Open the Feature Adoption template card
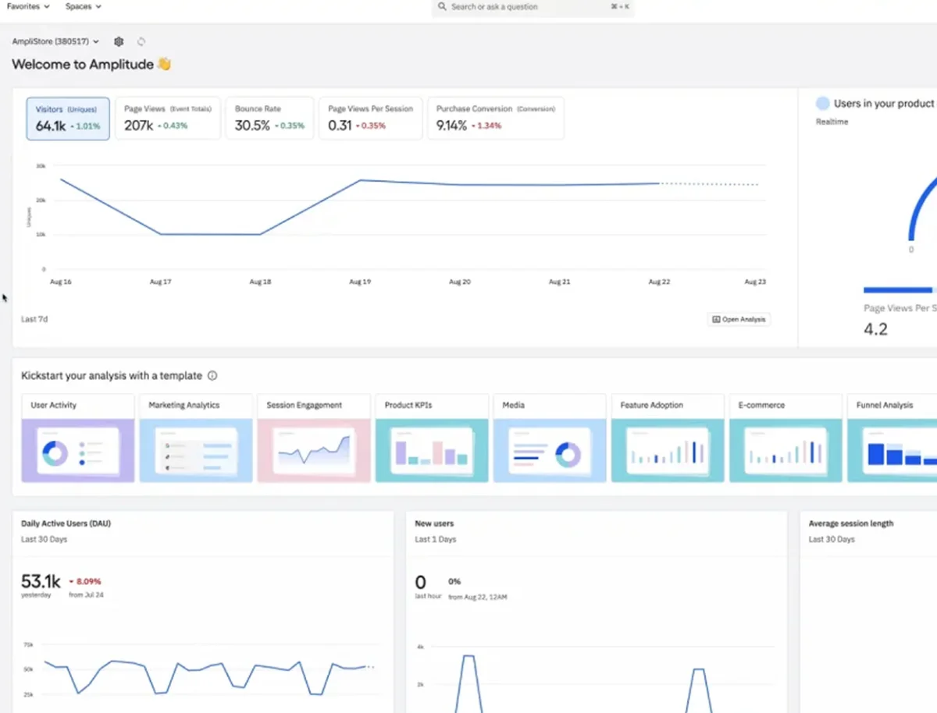This screenshot has width=937, height=713. point(668,438)
